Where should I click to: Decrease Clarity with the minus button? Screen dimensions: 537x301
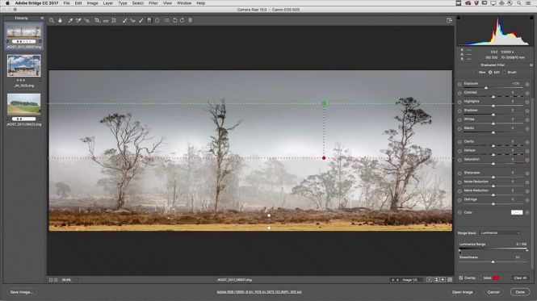coord(459,142)
